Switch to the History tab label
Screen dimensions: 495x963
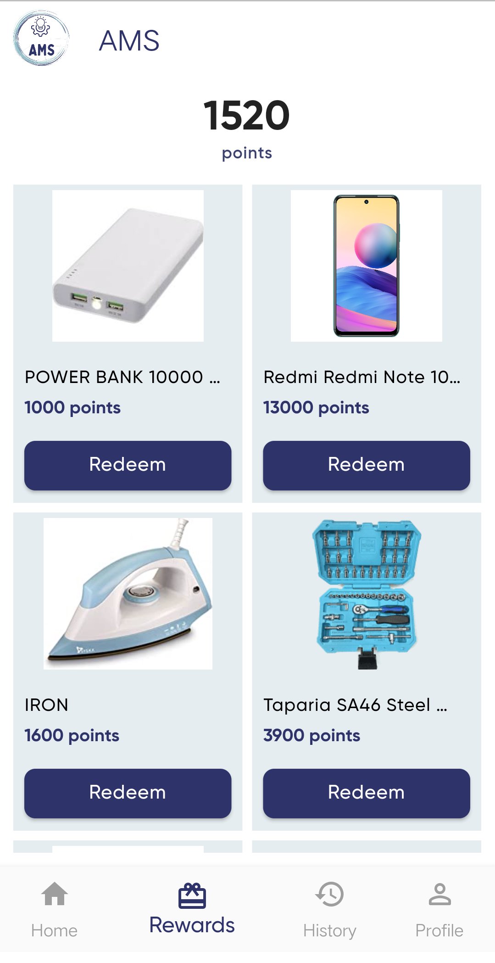tap(329, 931)
